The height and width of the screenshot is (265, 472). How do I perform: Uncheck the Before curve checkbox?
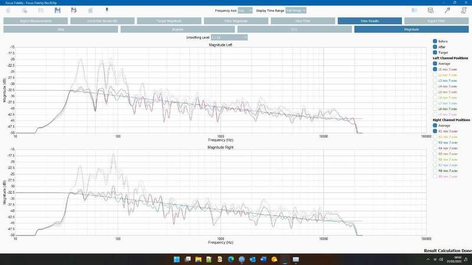pyautogui.click(x=435, y=41)
